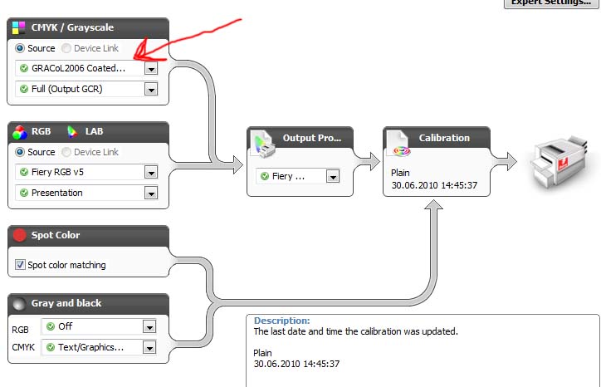601x387 pixels.
Task: Select the Source radio button under CMYK / Grayscale
Action: coord(20,48)
